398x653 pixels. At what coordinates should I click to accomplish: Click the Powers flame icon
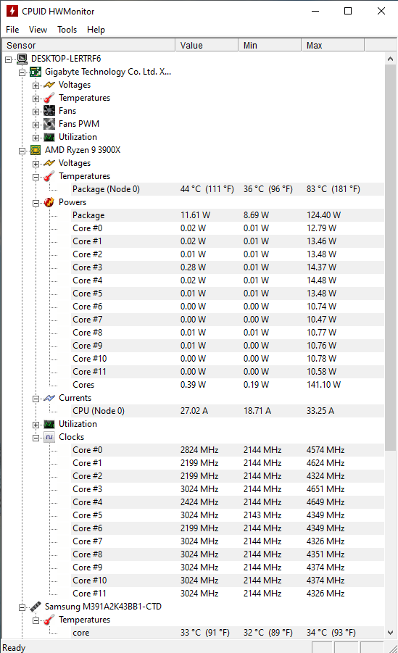[x=49, y=202]
